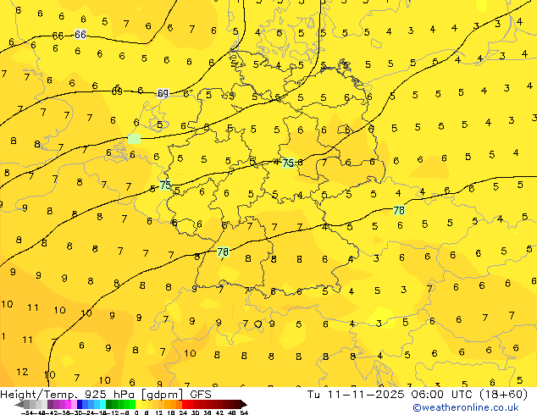Click the dark brown right arrow end of legend
The image size is (537, 415).
pos(244,405)
